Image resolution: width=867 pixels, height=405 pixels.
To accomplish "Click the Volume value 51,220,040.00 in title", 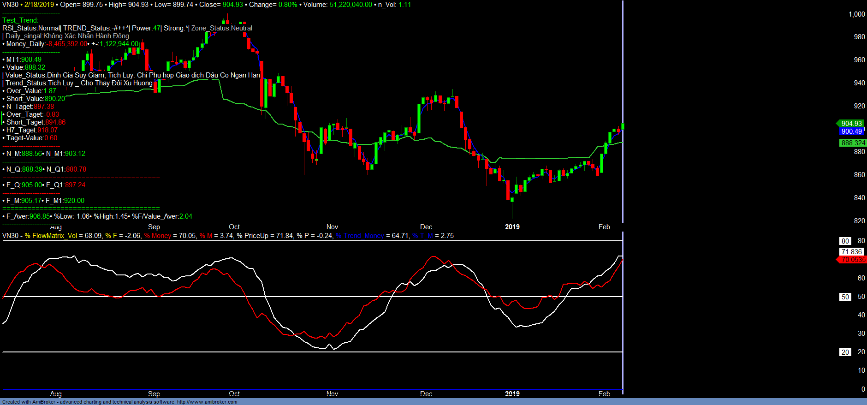I will tap(350, 5).
